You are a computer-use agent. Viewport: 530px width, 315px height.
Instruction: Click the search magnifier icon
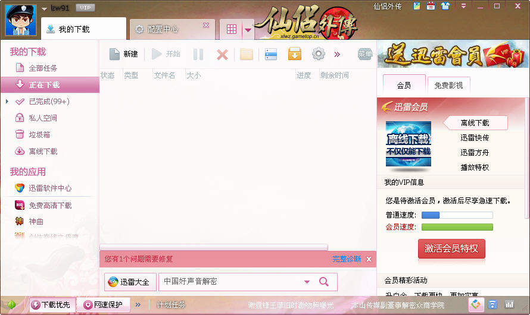pyautogui.click(x=324, y=282)
